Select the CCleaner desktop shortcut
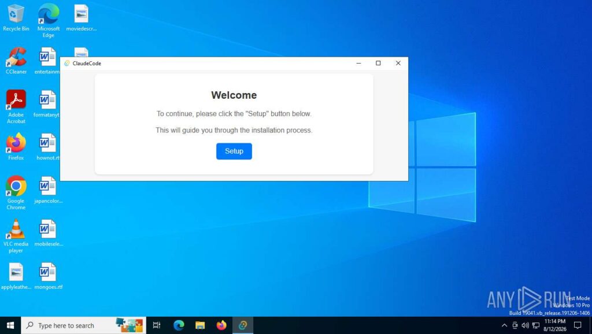Viewport: 592px width, 334px height. [16, 61]
